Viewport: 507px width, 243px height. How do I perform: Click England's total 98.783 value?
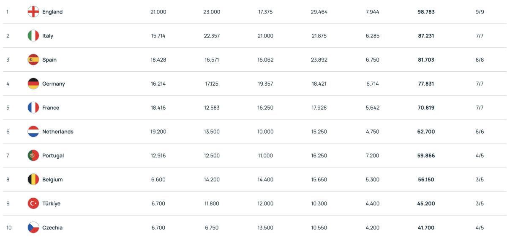[426, 12]
